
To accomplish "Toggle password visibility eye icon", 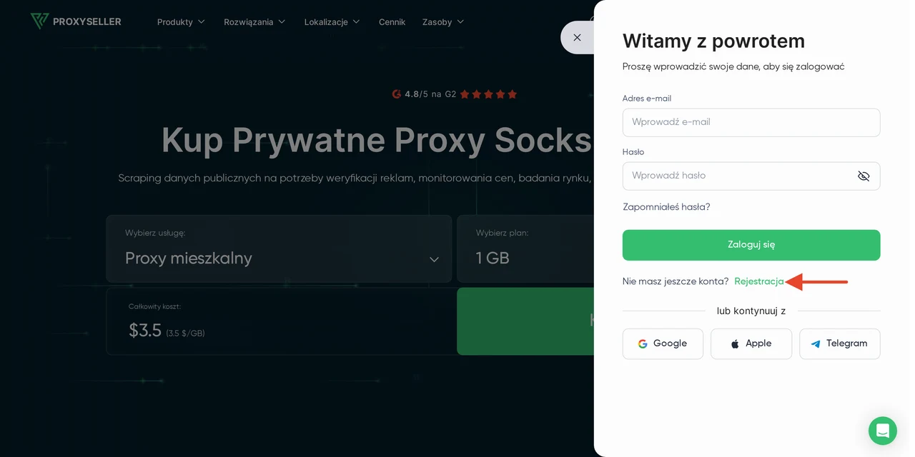I will click(864, 176).
